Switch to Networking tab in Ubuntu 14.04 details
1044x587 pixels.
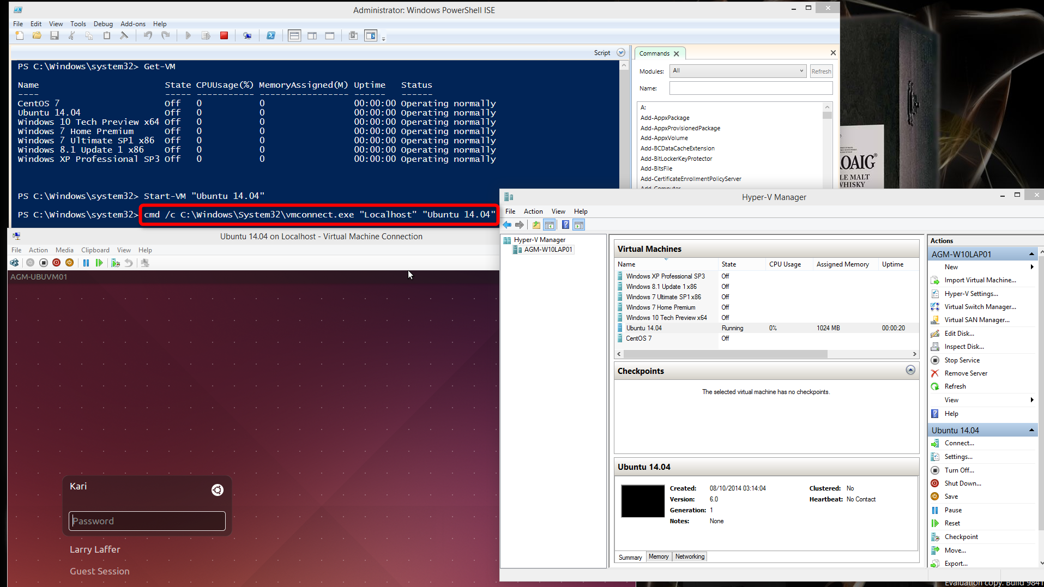click(690, 556)
